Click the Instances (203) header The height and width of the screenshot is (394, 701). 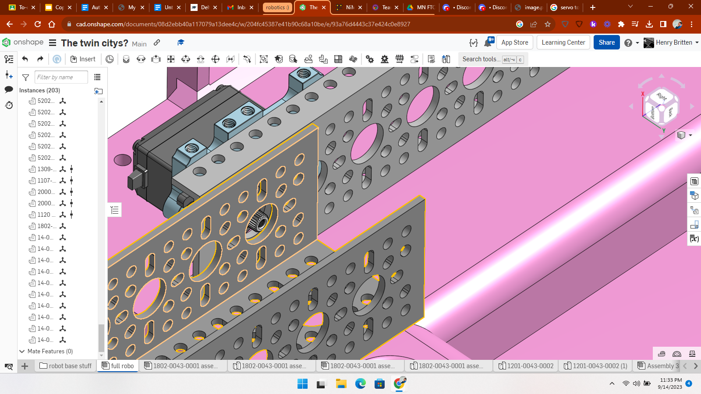point(39,90)
